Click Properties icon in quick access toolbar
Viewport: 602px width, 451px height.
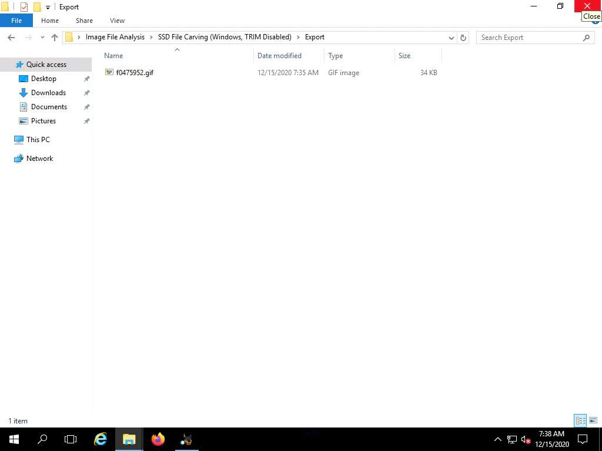tap(24, 7)
